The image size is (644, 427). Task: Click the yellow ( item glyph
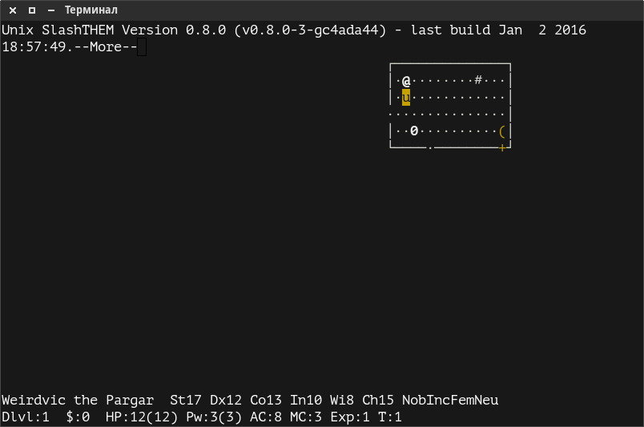pos(501,131)
